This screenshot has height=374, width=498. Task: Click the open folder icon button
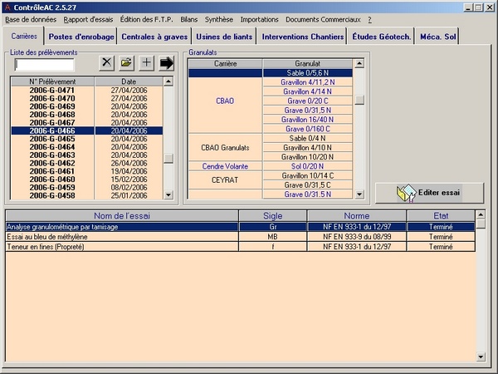[x=126, y=62]
